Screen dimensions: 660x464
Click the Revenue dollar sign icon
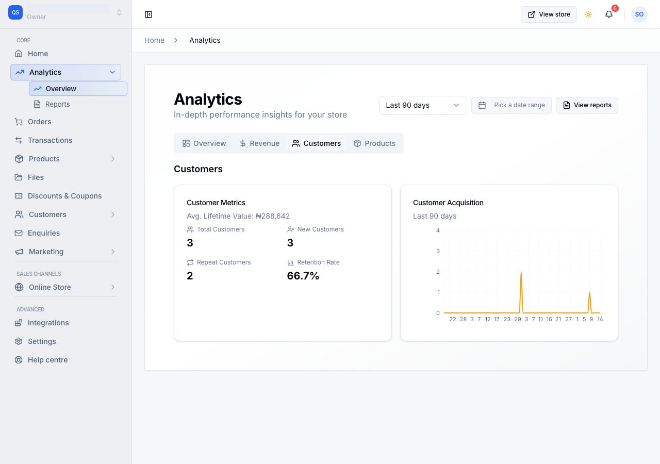pos(243,143)
